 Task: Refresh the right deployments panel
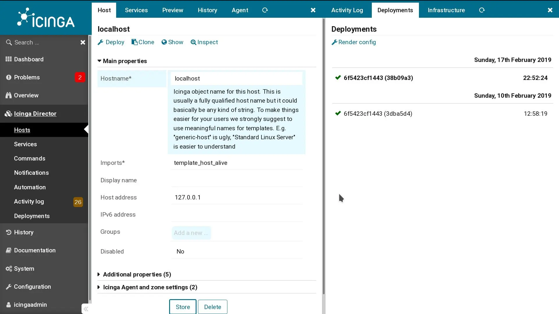pyautogui.click(x=482, y=10)
